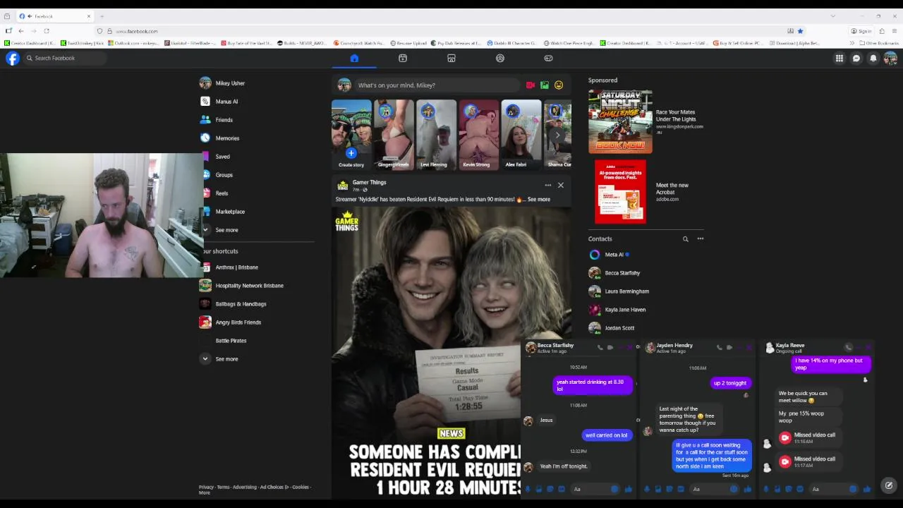This screenshot has height=508, width=903.
Task: Switch to the Gaming tab
Action: coord(548,59)
